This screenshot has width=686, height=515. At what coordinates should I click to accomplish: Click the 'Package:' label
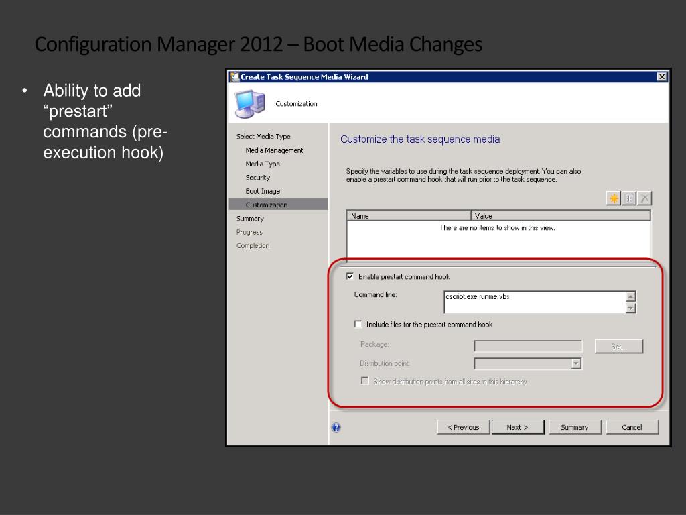[374, 344]
